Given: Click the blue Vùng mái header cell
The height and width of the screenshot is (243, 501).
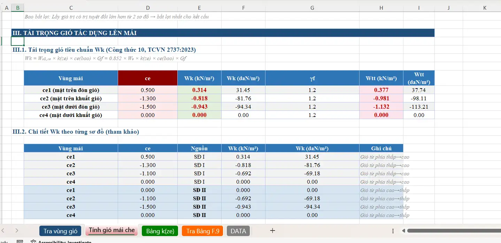Looking at the screenshot, I should point(71,78).
